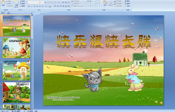Switch to the Slides (幻灯片) tab

[x=3, y=13]
